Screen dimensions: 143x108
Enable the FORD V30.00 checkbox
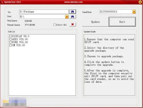11,42
